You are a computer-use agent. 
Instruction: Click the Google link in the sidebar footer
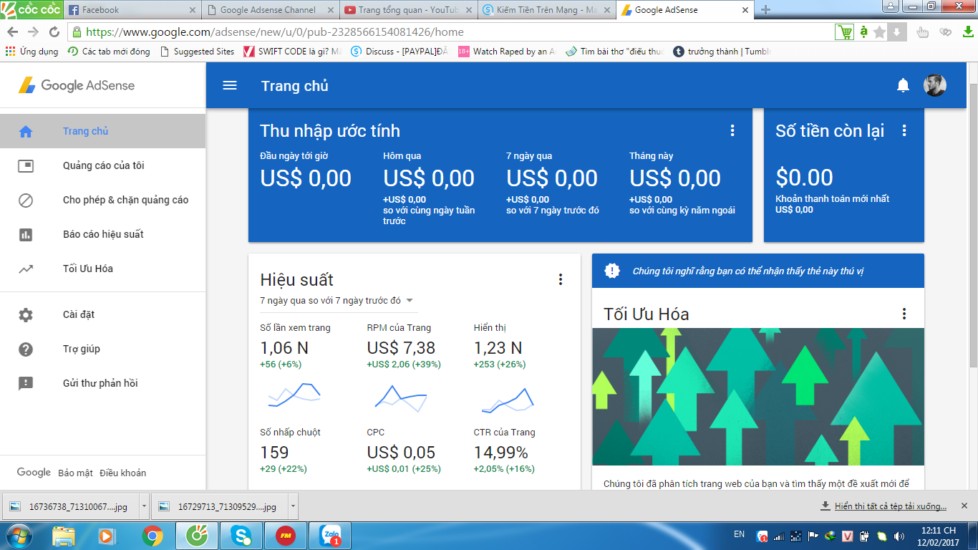[x=34, y=473]
